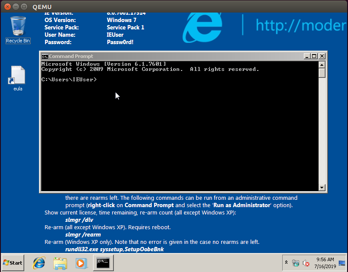Click the 'http://moder' wallpaper URL text
The height and width of the screenshot is (272, 348).
click(301, 25)
